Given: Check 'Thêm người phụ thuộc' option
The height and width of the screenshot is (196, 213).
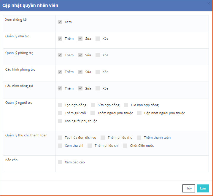Looking at the screenshot, I should 93,113.
